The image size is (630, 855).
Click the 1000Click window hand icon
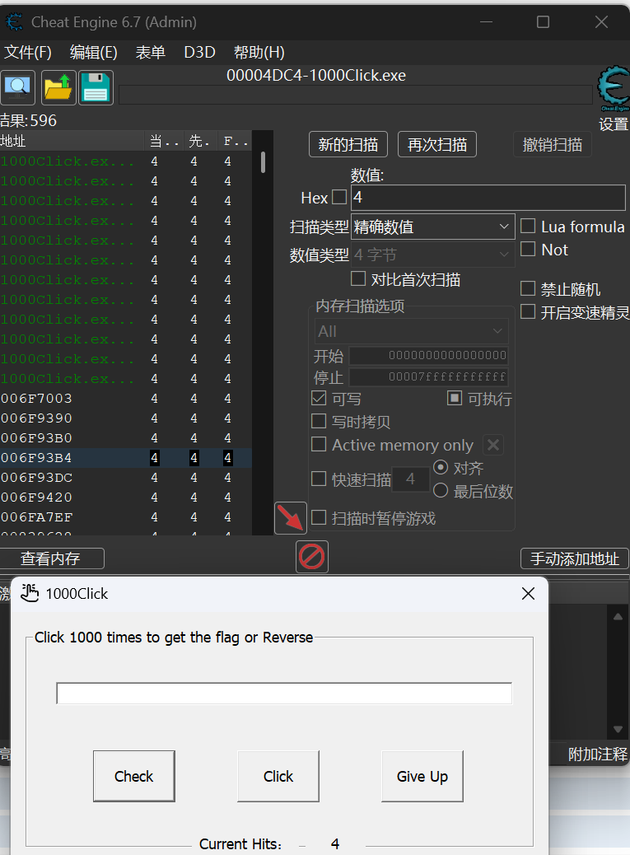pyautogui.click(x=30, y=593)
